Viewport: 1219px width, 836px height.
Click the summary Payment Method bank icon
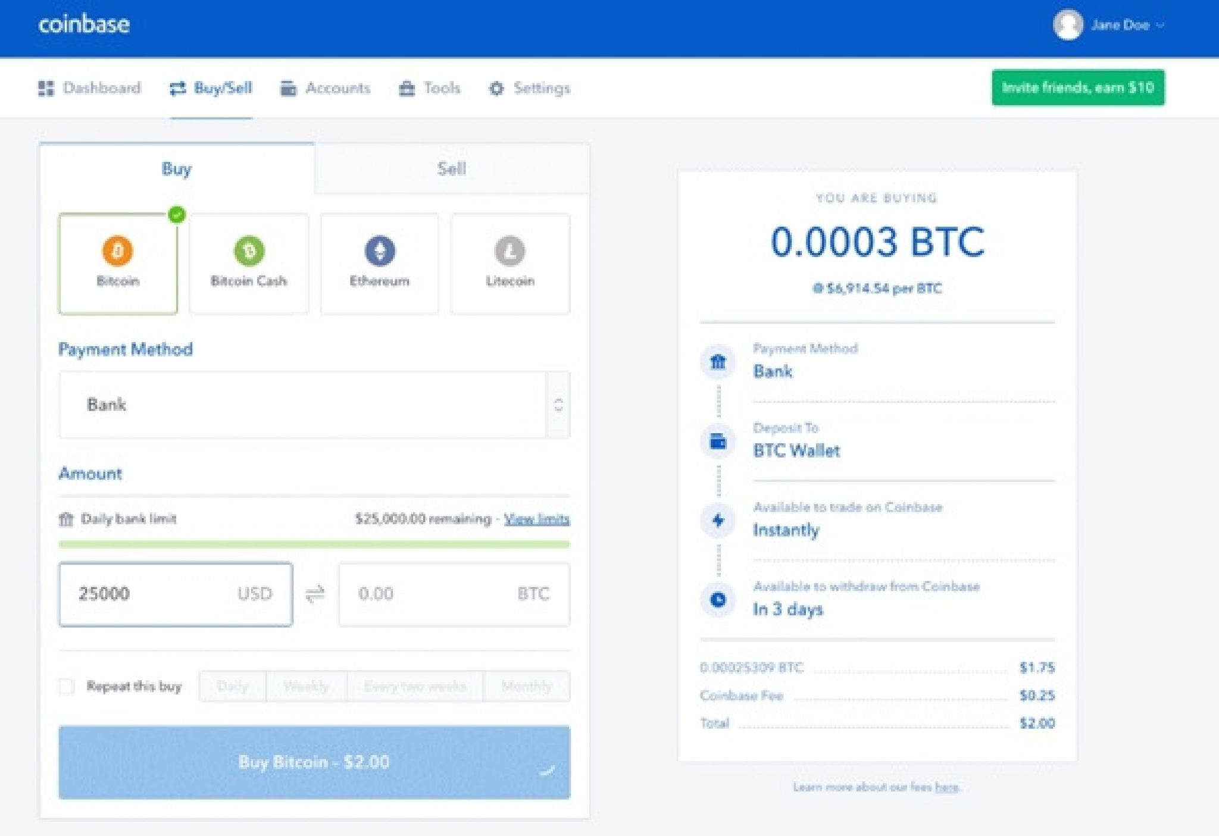tap(718, 362)
